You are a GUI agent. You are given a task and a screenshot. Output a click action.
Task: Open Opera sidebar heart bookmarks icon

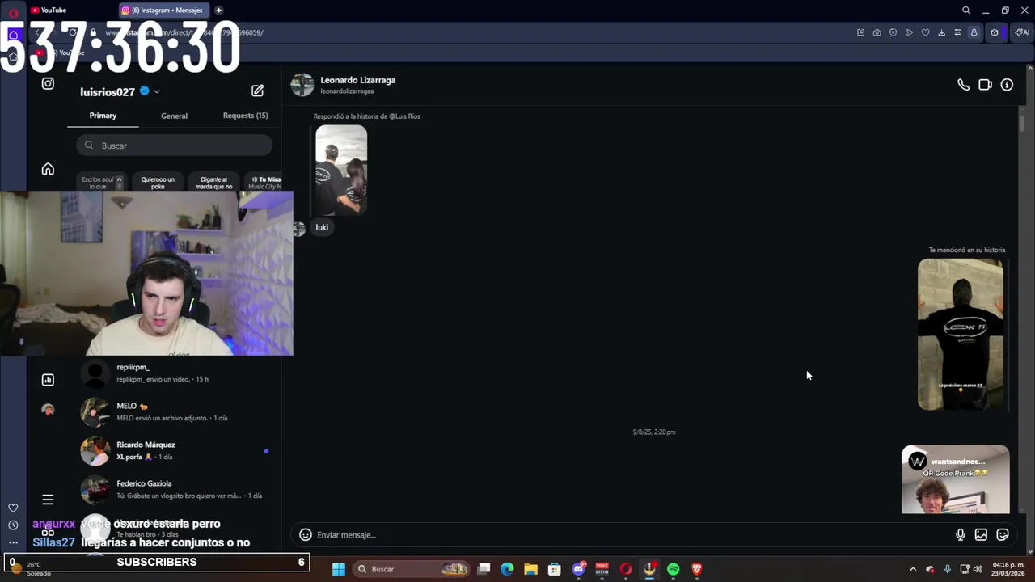[x=13, y=508]
